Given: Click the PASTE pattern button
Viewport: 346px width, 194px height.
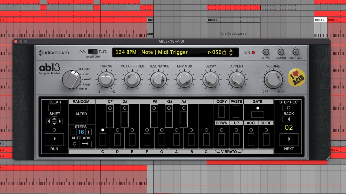Looking at the screenshot, I should point(236,111).
